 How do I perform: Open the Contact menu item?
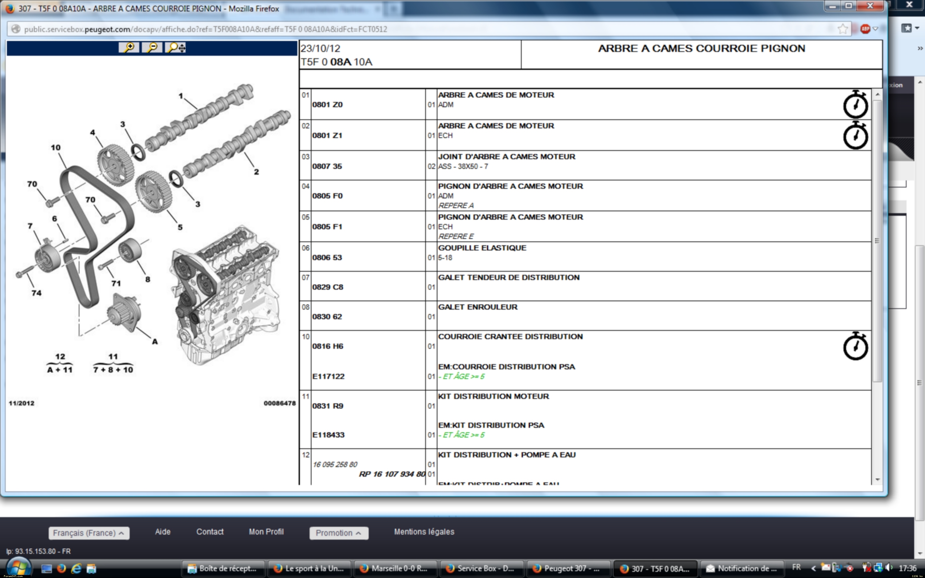210,532
